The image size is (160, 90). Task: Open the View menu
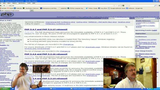[x=9, y=3]
